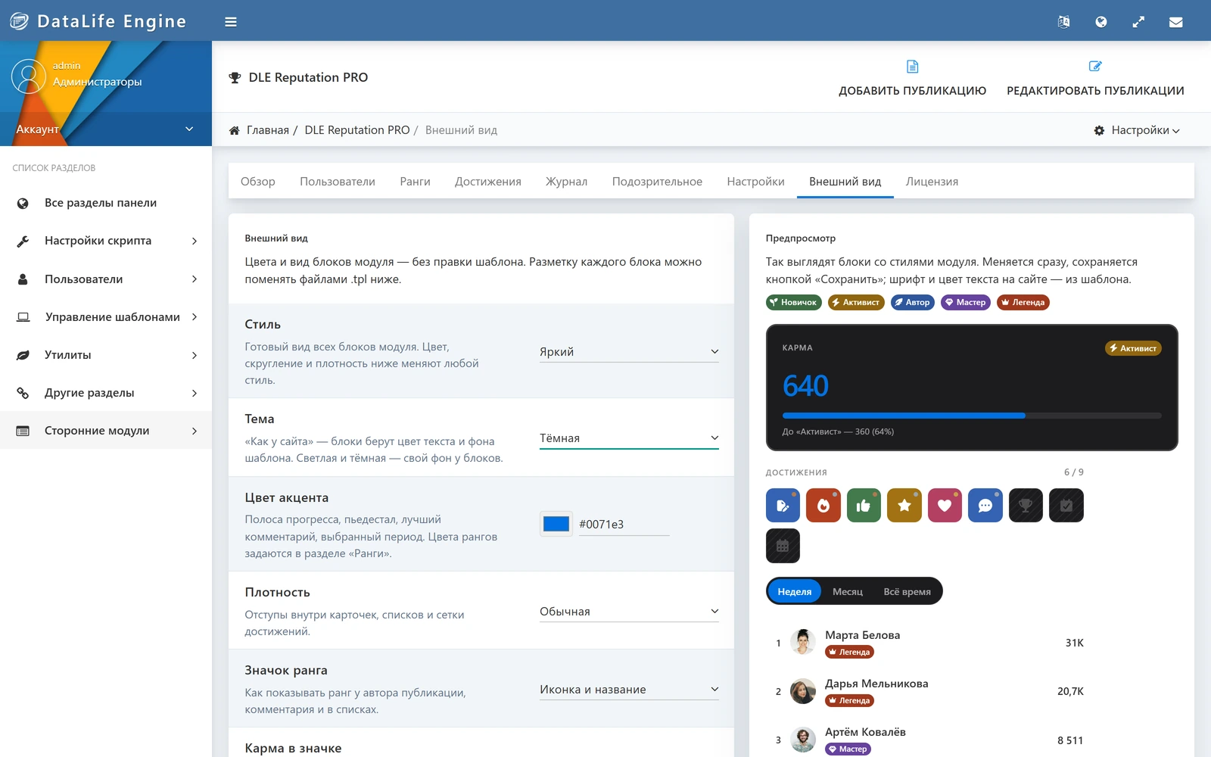Click the blue accent color swatch
Viewport: 1211px width, 757px height.
[556, 524]
